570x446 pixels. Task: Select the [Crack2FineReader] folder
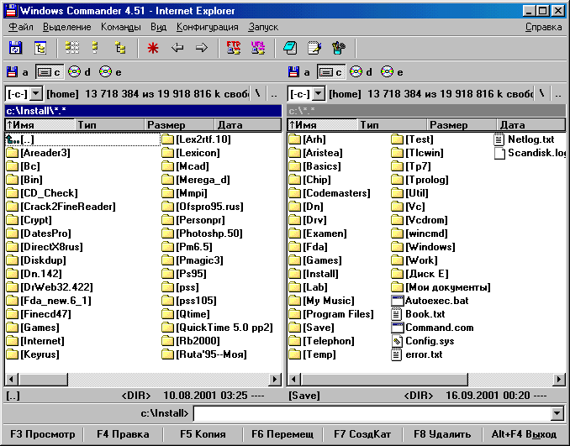pos(61,207)
